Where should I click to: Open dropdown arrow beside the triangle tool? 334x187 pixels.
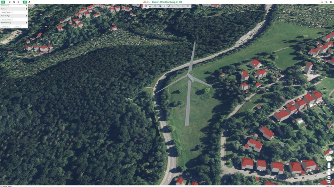tap(152, 6)
